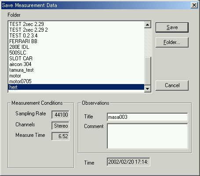Click the Title field containing masa003
The height and width of the screenshot is (176, 200).
point(147,117)
